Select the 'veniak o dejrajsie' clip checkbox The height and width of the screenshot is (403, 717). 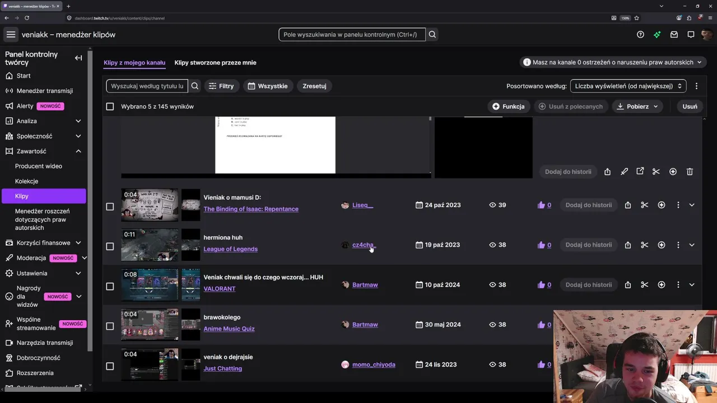point(110,366)
